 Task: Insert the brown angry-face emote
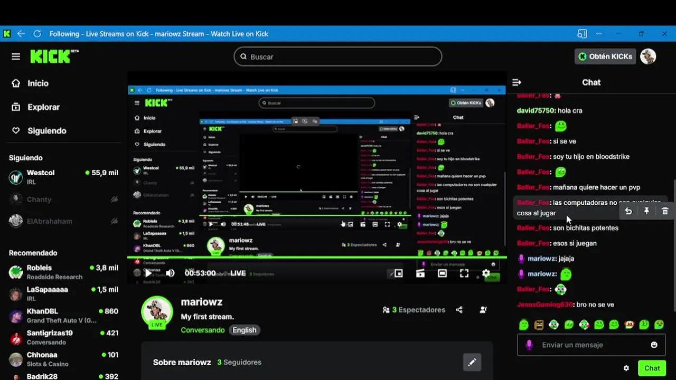point(539,325)
